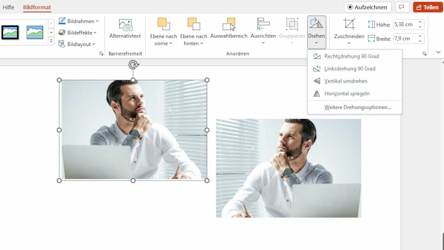The height and width of the screenshot is (250, 444).
Task: Apply the second picture style thumbnail
Action: pos(35,32)
